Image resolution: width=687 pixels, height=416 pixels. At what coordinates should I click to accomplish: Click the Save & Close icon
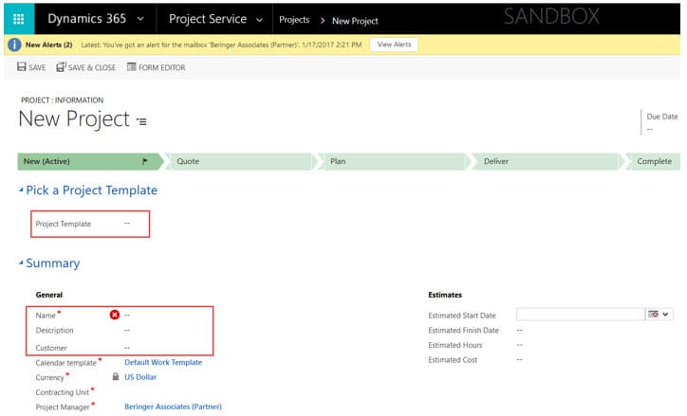[x=61, y=67]
